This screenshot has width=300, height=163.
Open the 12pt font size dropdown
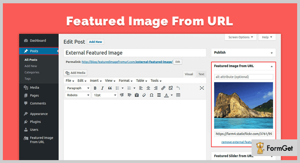click(x=105, y=95)
